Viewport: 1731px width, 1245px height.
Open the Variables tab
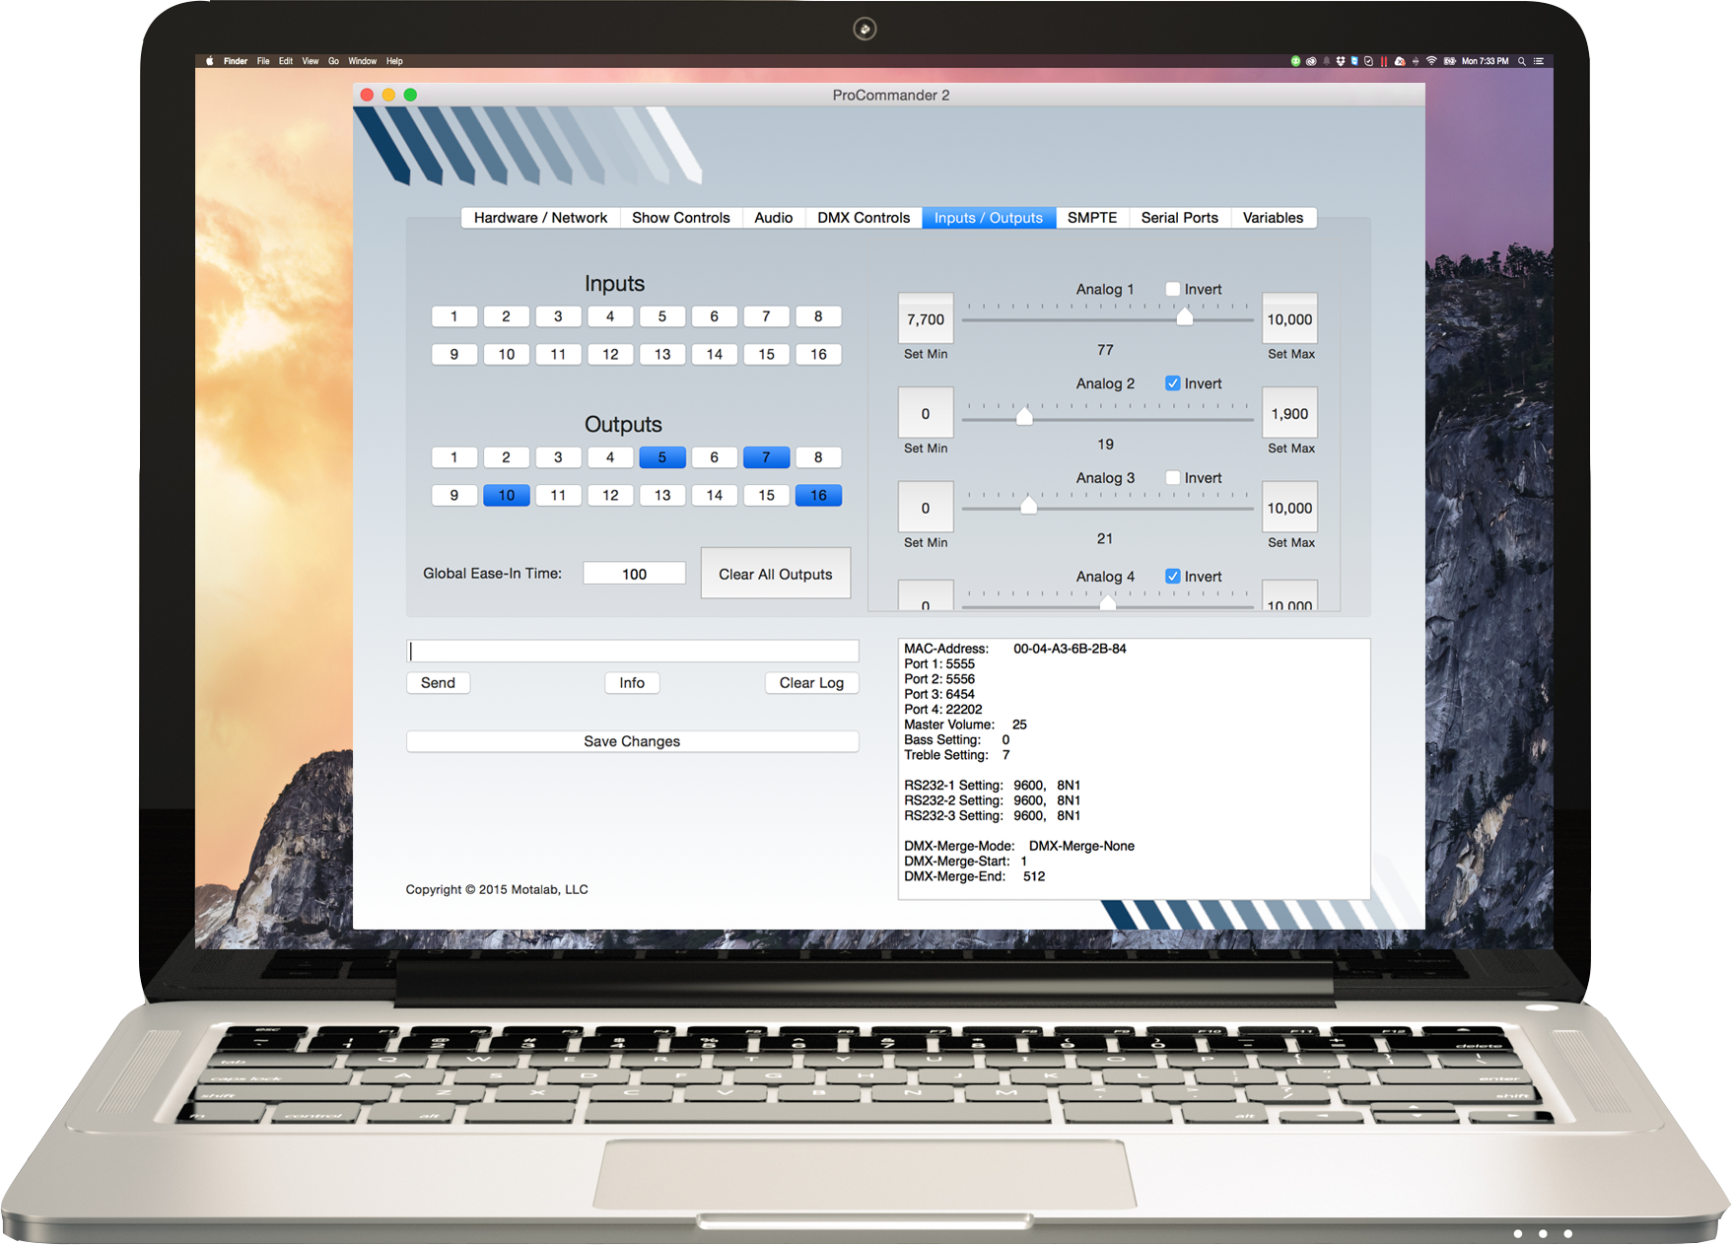[x=1273, y=218]
